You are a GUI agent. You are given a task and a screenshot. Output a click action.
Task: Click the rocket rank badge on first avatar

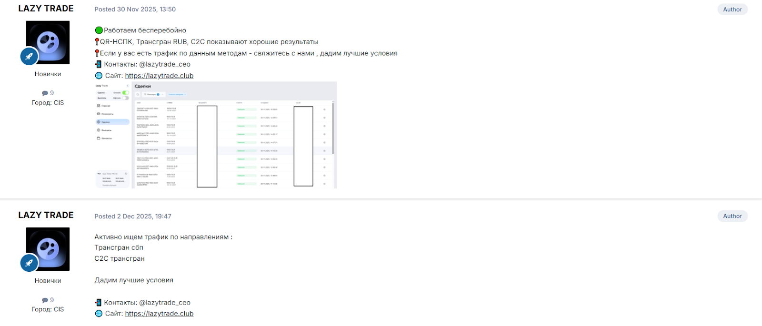coord(29,56)
